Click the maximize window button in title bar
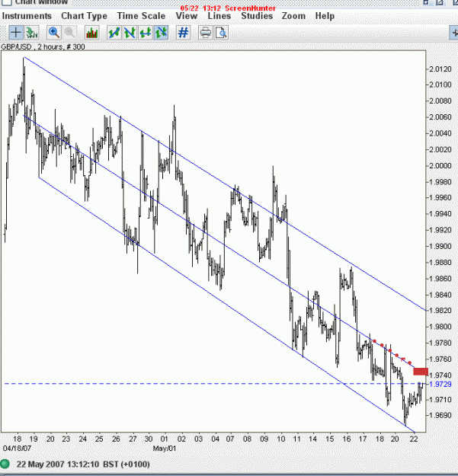 point(440,2)
